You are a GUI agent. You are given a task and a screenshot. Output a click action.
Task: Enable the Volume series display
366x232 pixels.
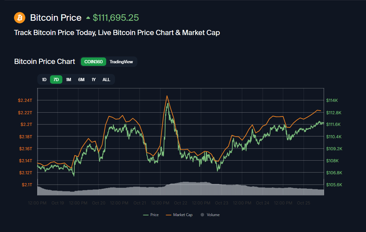coord(210,214)
